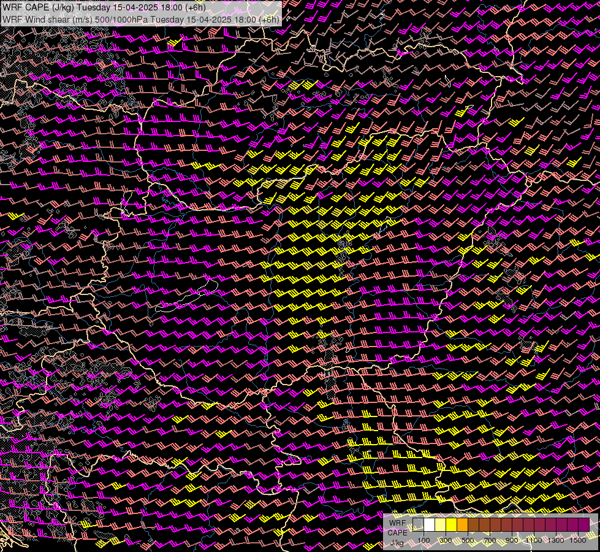
Task: Click the WRF word in the legend
Action: point(398,523)
